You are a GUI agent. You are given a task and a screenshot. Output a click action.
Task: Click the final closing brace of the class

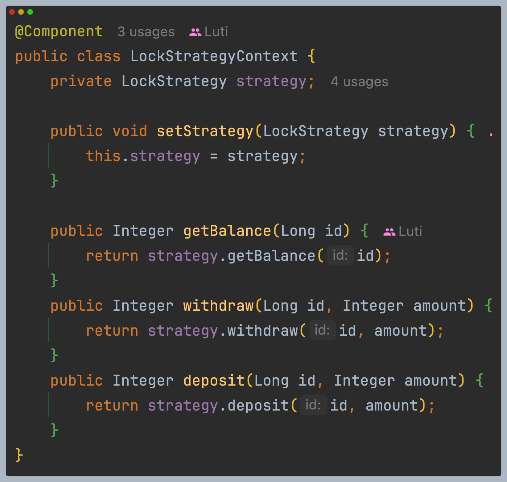click(x=19, y=455)
